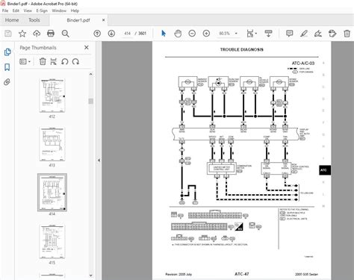Go to previous page arrow

[97, 34]
